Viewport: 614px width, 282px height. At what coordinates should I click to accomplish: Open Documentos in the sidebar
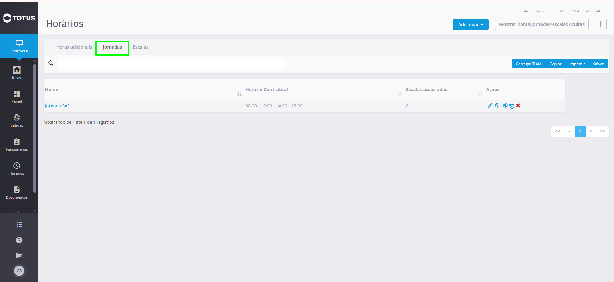point(17,192)
